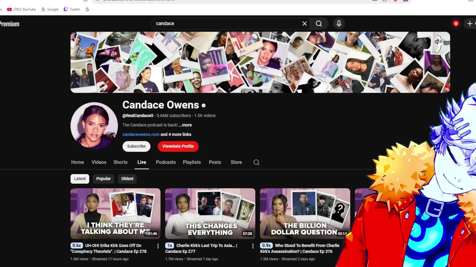The image size is (476, 267).
Task: Open the Create plus button
Action: (470, 23)
